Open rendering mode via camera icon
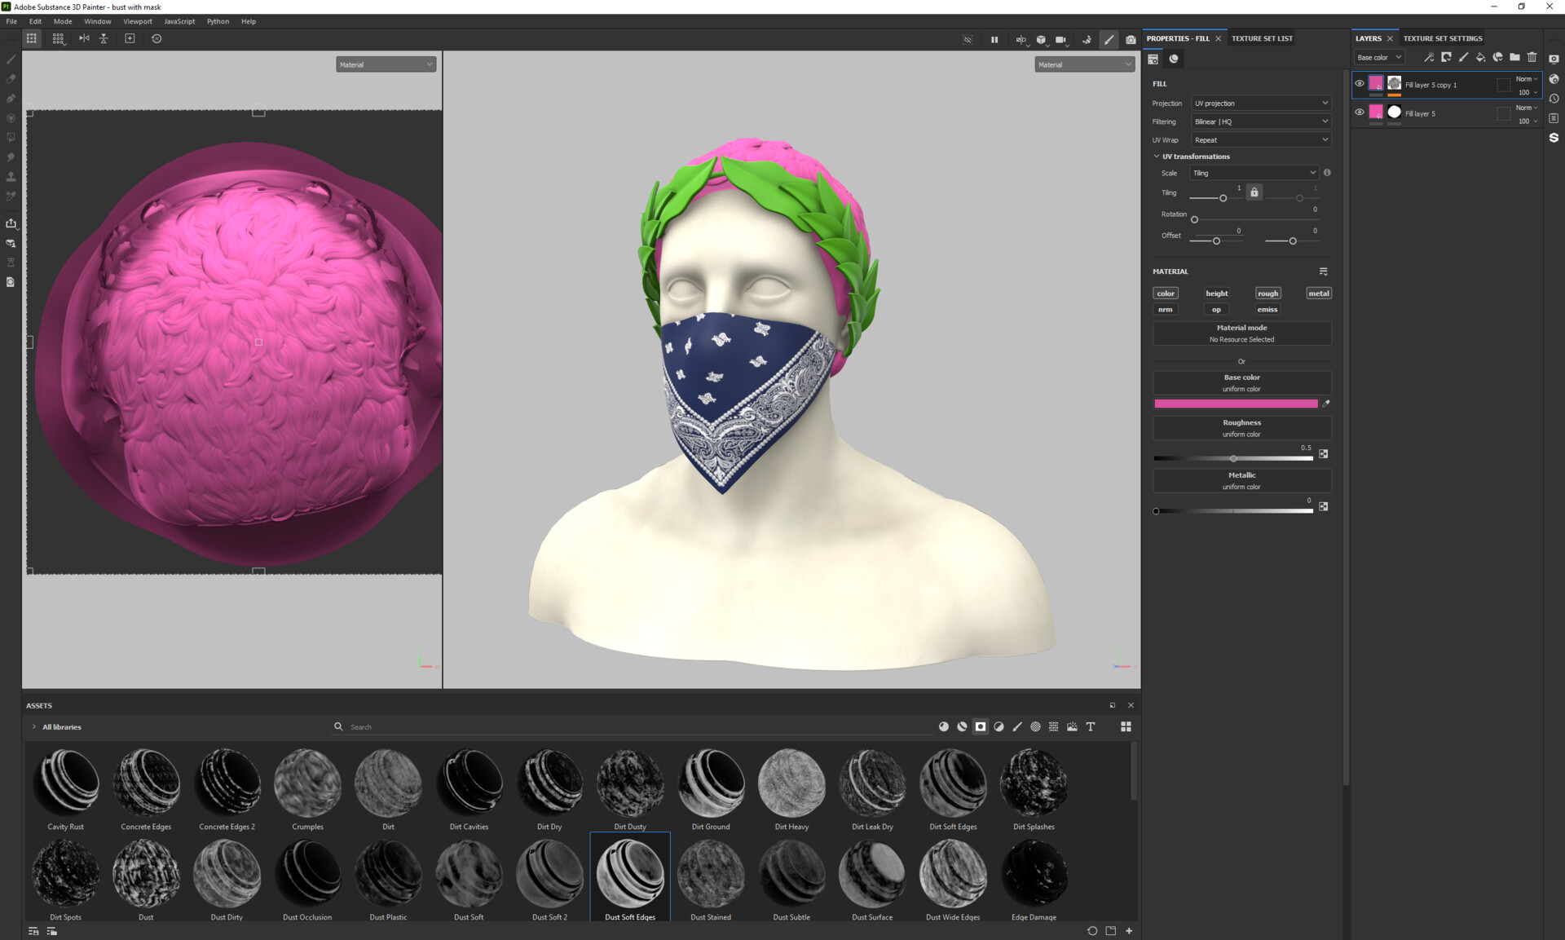 coord(1131,39)
